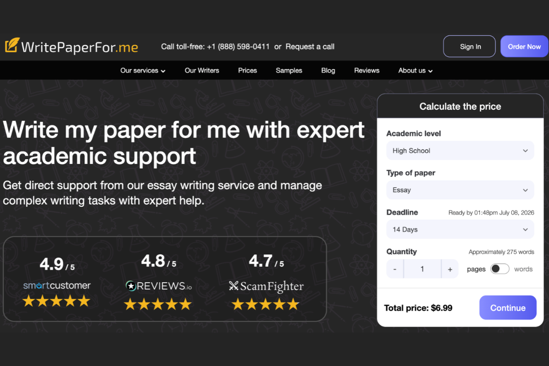Viewport: 549px width, 366px height.
Task: Increase quantity with the plus button
Action: pos(450,269)
